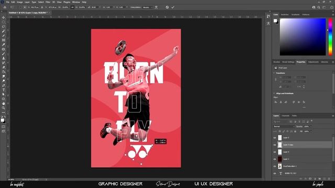Click more options dots under Align icons
The image size is (335, 188).
click(x=304, y=107)
